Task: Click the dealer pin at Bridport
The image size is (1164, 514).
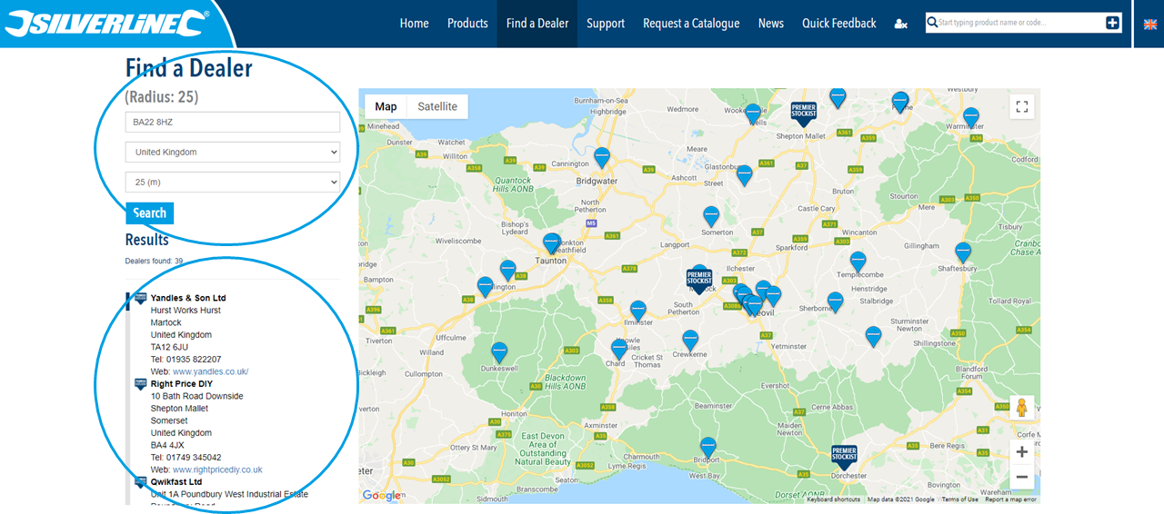Action: point(707,448)
